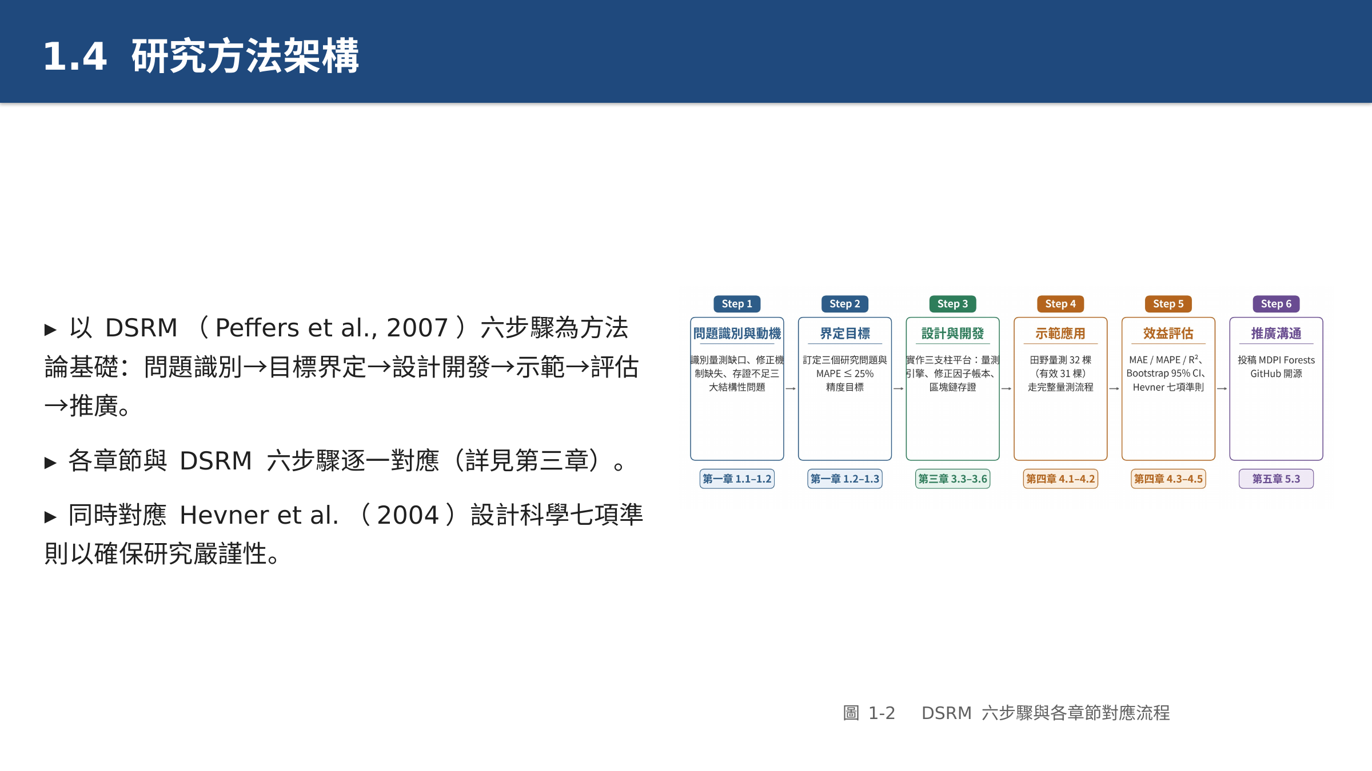The image size is (1372, 771).
Task: Select the 第三章 3.3–3.6 chapter tag
Action: (x=952, y=479)
